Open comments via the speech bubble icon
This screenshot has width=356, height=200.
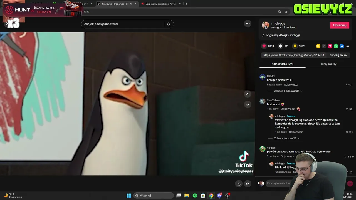(x=281, y=46)
